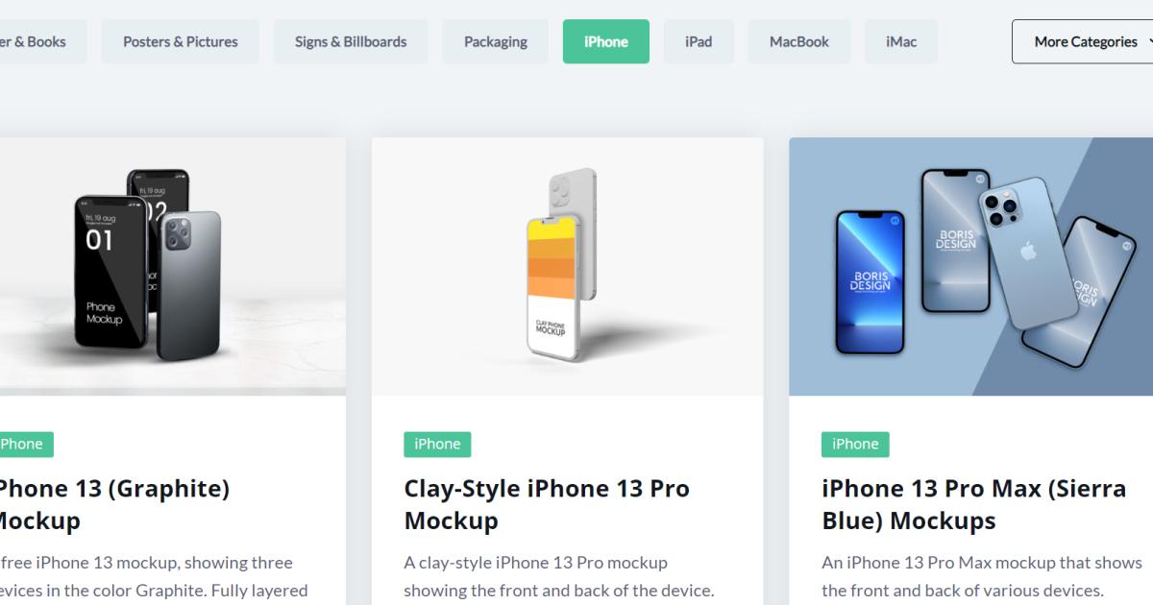Click the Sierra Blue mockup description text
The image size is (1153, 605).
[x=982, y=576]
